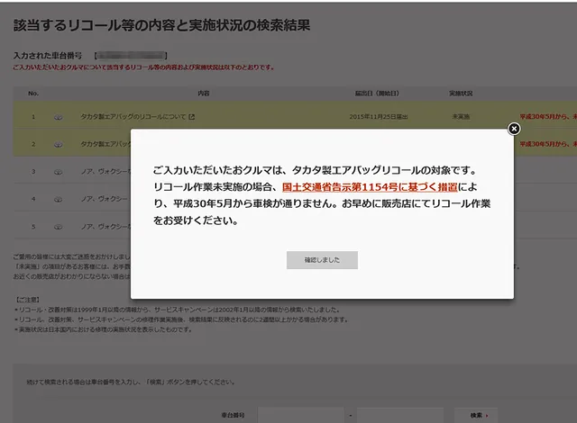Image resolution: width=577 pixels, height=423 pixels.
Task: Click row 5 ノア、ヴォクシー item text
Action: 105,227
